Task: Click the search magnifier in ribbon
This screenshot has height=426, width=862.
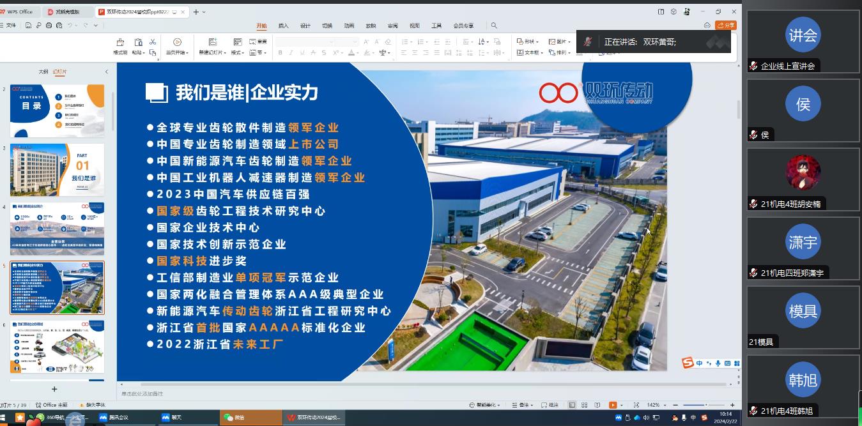Action: (x=494, y=26)
